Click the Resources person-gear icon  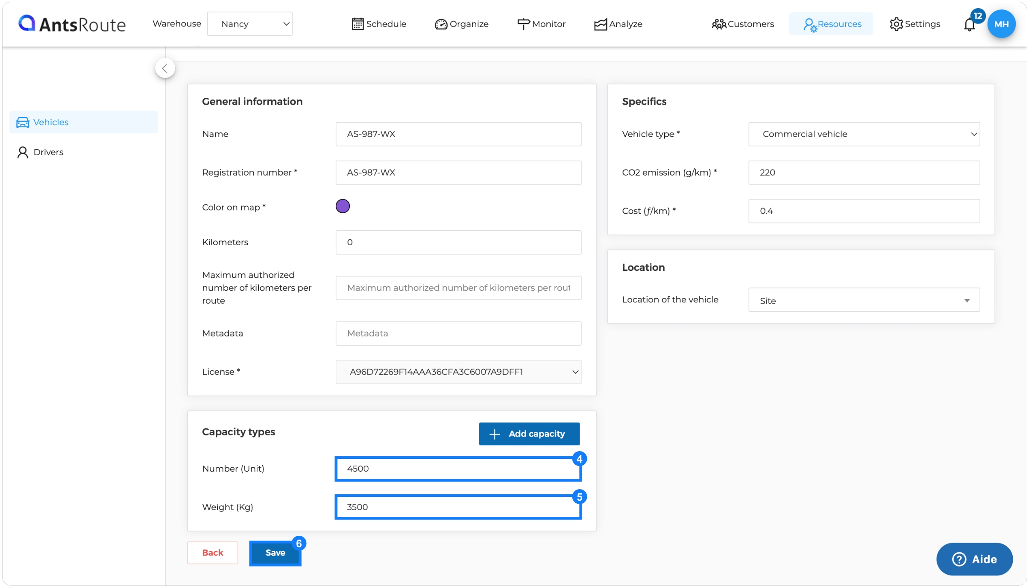810,25
